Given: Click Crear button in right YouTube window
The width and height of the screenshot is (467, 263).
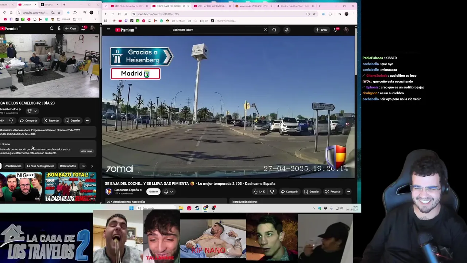Looking at the screenshot, I should coord(321,30).
